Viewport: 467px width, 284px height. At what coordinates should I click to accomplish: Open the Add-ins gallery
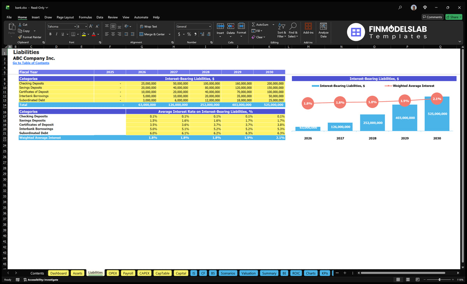tap(308, 28)
